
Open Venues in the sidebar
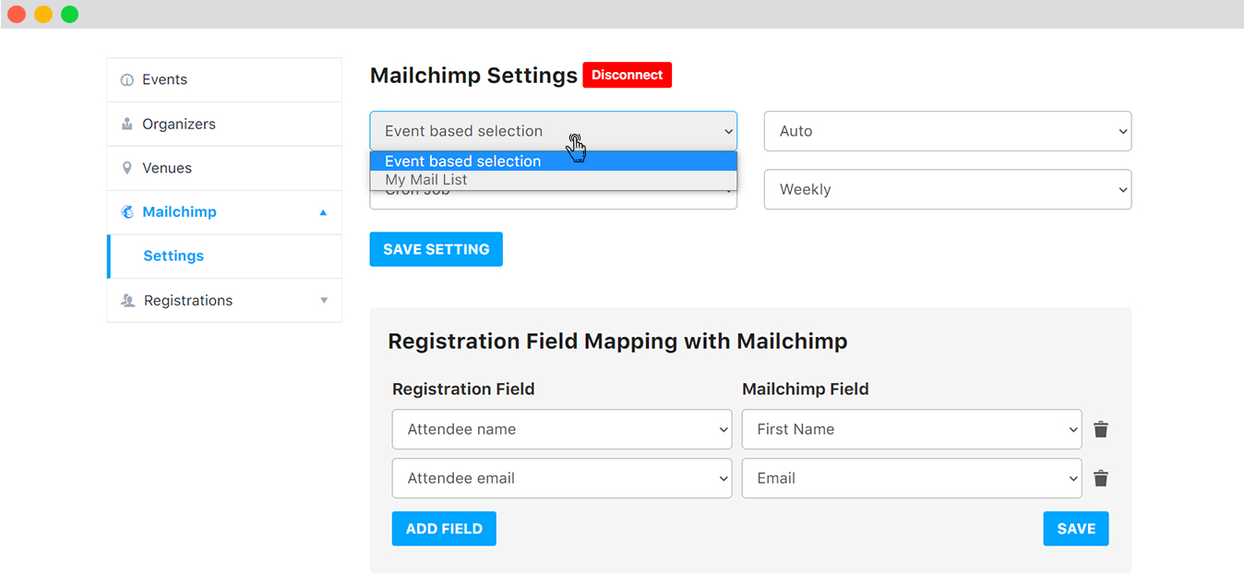[224, 168]
